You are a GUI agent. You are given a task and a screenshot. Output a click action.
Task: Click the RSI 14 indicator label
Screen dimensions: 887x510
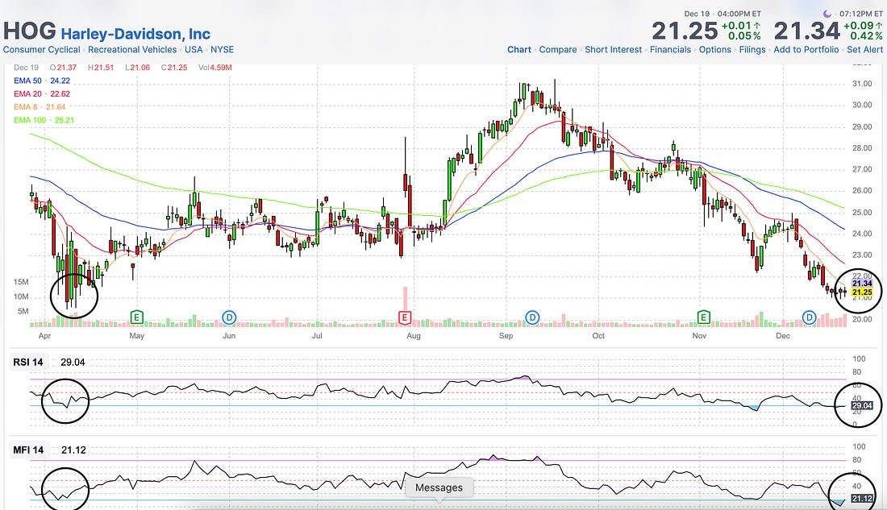pos(28,362)
